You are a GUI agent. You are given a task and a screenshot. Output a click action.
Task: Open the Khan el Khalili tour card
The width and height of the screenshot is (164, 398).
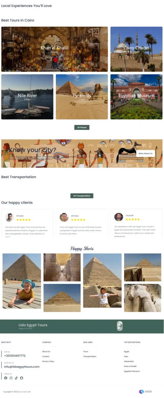55,49
